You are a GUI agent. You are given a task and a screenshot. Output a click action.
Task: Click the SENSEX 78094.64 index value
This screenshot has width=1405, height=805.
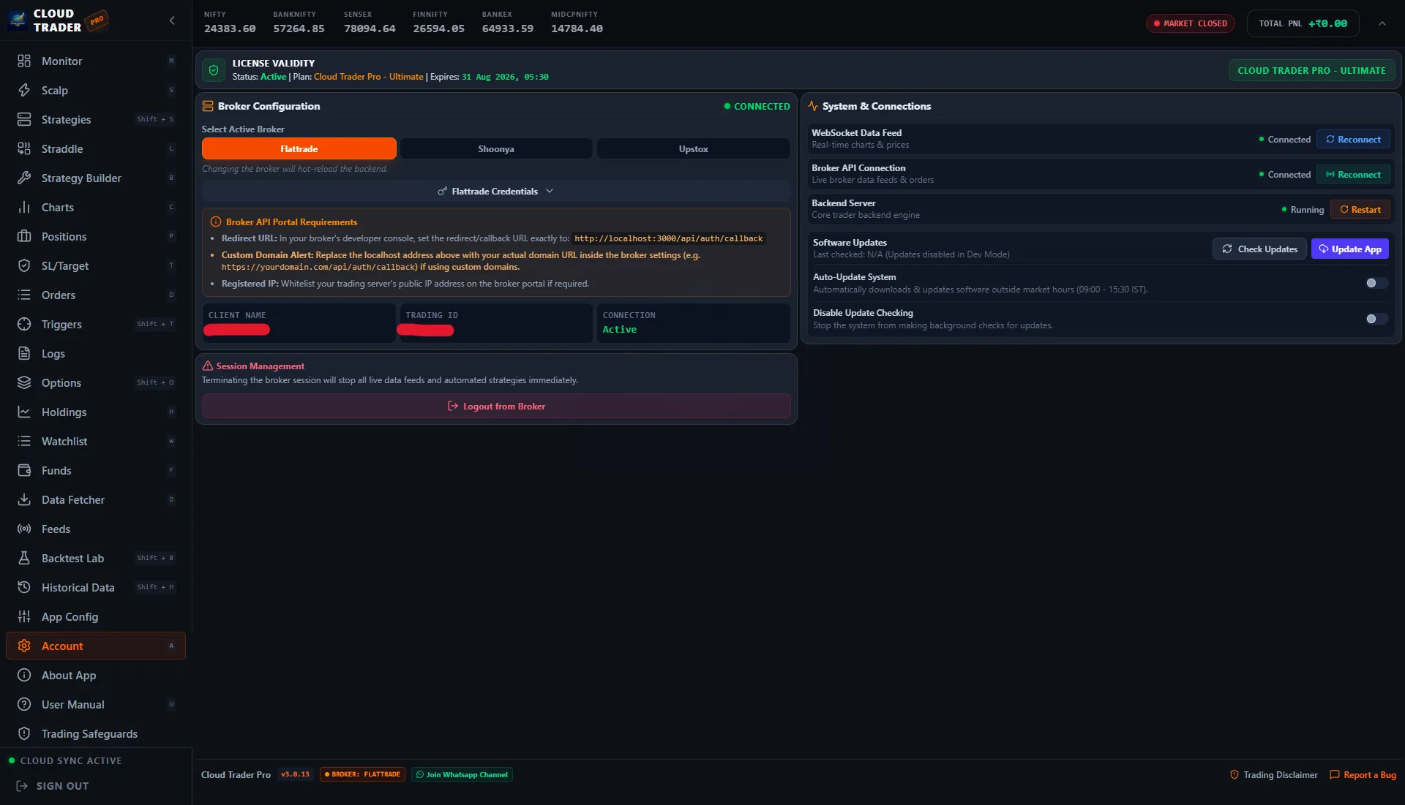tap(370, 29)
